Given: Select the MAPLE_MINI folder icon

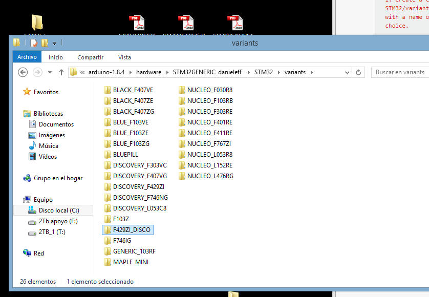Looking at the screenshot, I should coord(108,262).
